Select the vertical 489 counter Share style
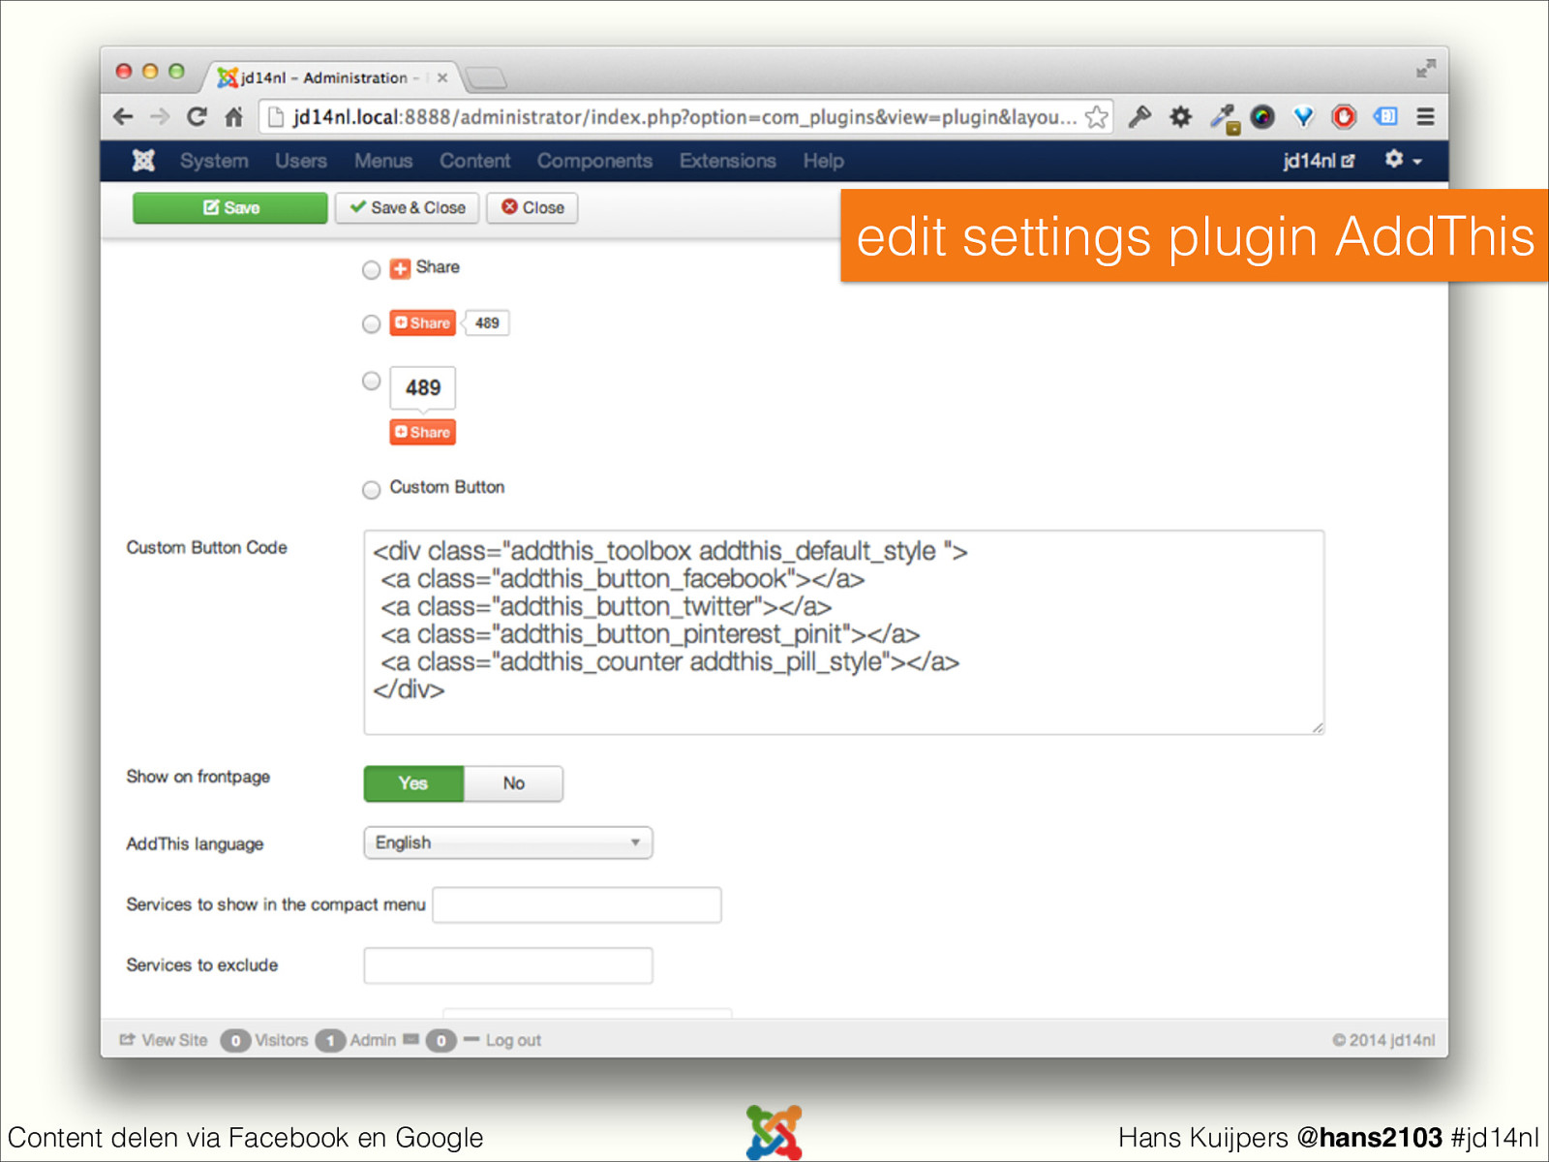Screen dimensions: 1549x1162 click(371, 382)
